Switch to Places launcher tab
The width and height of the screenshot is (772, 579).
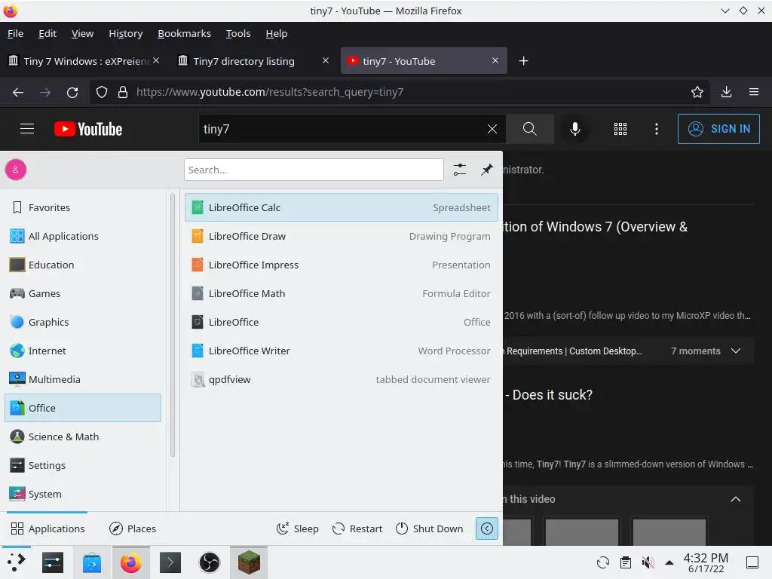tap(133, 528)
